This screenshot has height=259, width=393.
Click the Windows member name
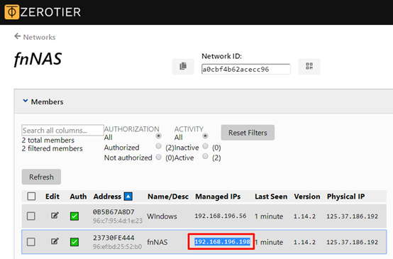coord(162,216)
